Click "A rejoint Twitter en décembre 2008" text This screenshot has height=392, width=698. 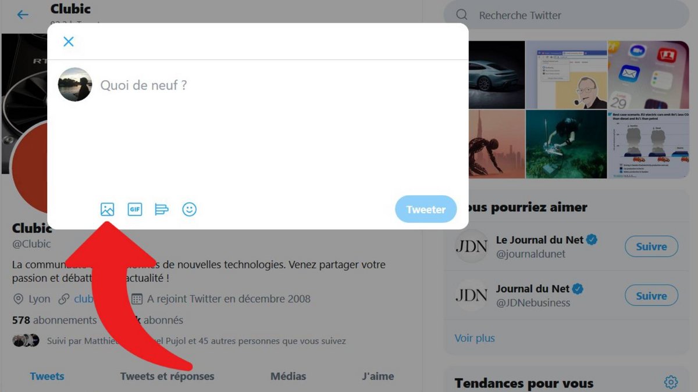pos(229,299)
